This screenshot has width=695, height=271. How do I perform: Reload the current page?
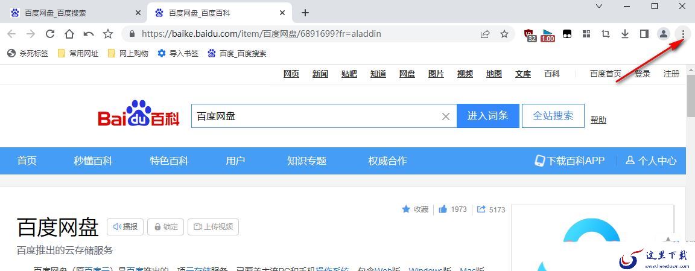pos(50,34)
